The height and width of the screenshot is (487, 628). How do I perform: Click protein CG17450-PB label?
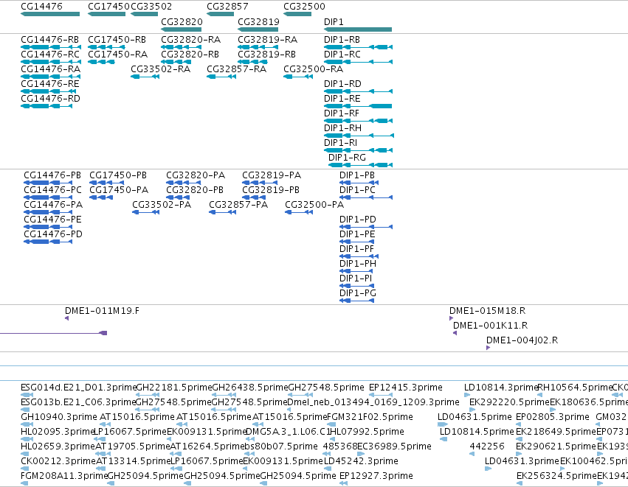[118, 175]
